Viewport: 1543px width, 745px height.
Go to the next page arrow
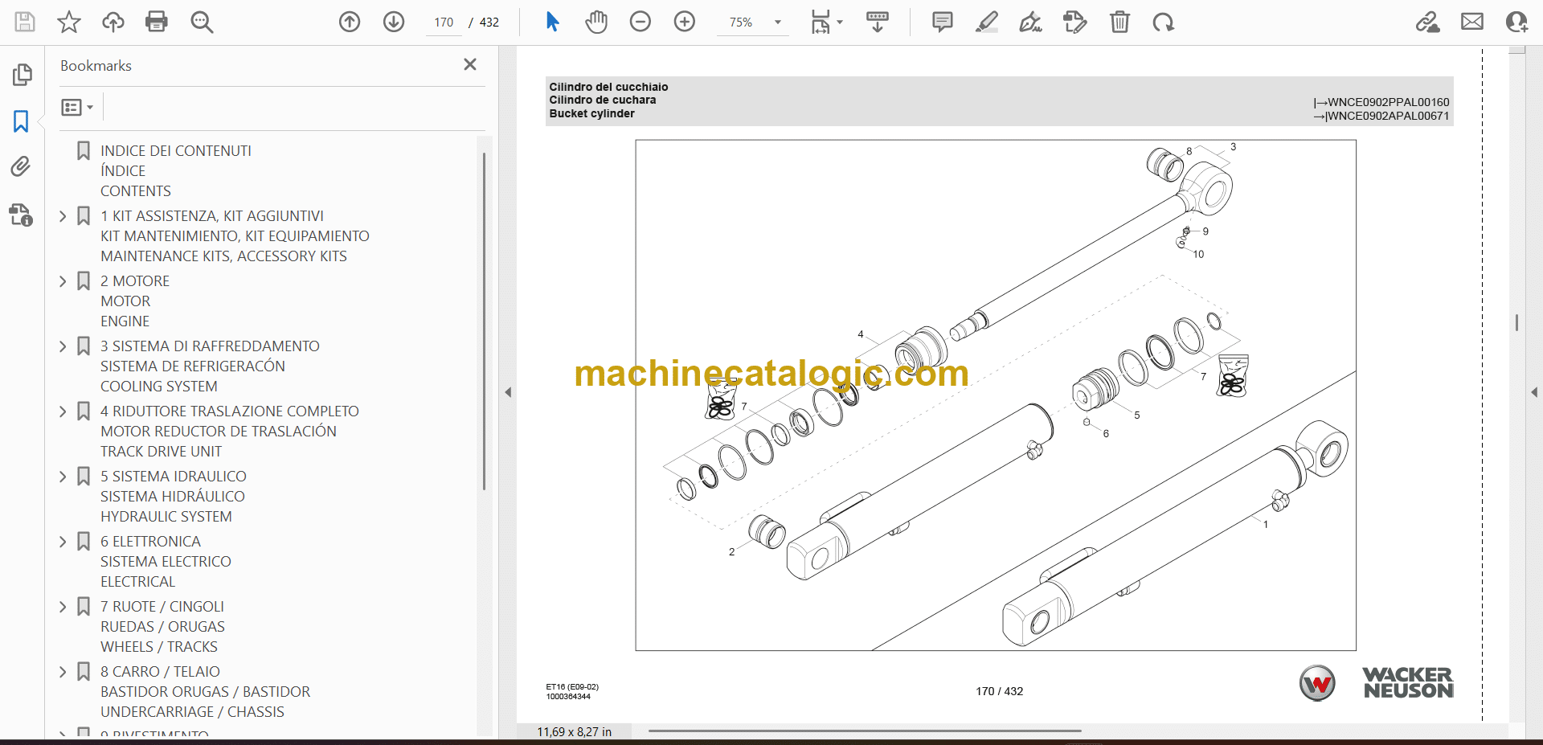394,22
